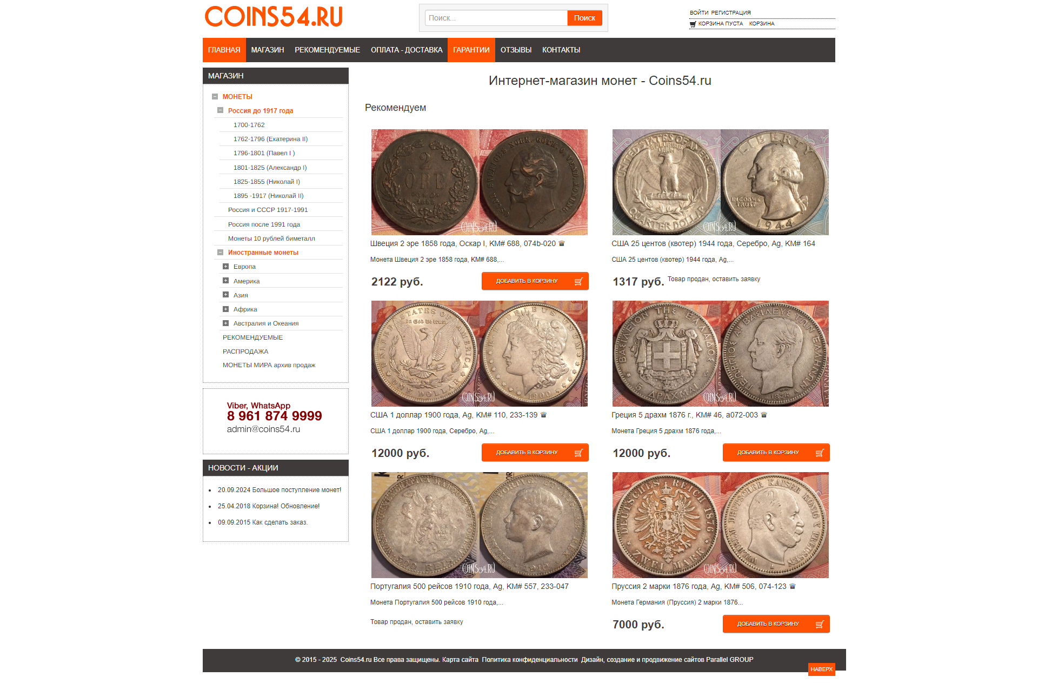Click crown icon beside Greece 5 drachmas
Image resolution: width=1038 pixels, height=683 pixels.
764,415
